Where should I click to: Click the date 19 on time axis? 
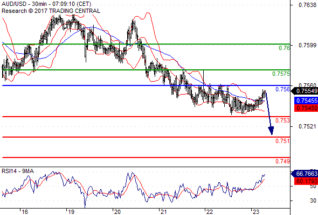(x=71, y=212)
